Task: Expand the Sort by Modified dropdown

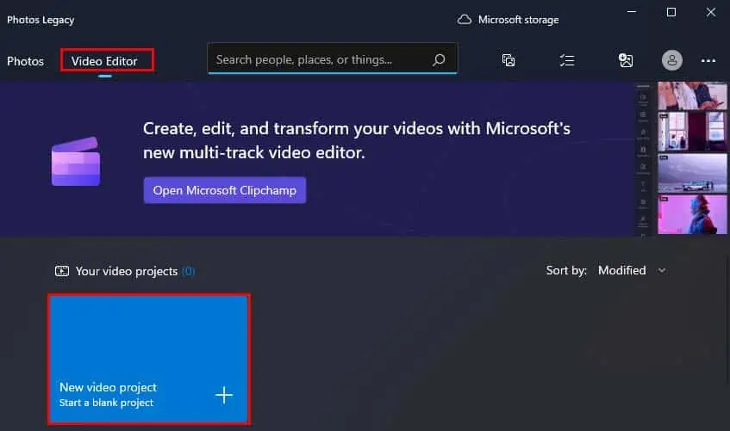Action: tap(633, 271)
